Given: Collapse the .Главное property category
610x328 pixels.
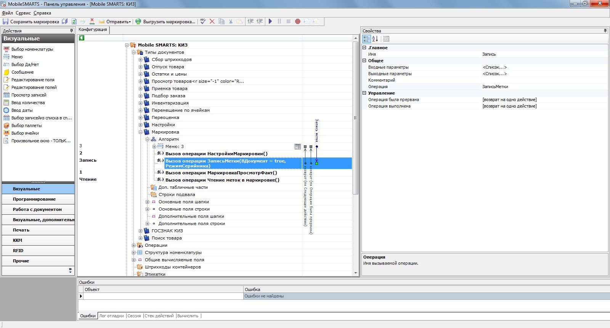Looking at the screenshot, I should (364, 48).
